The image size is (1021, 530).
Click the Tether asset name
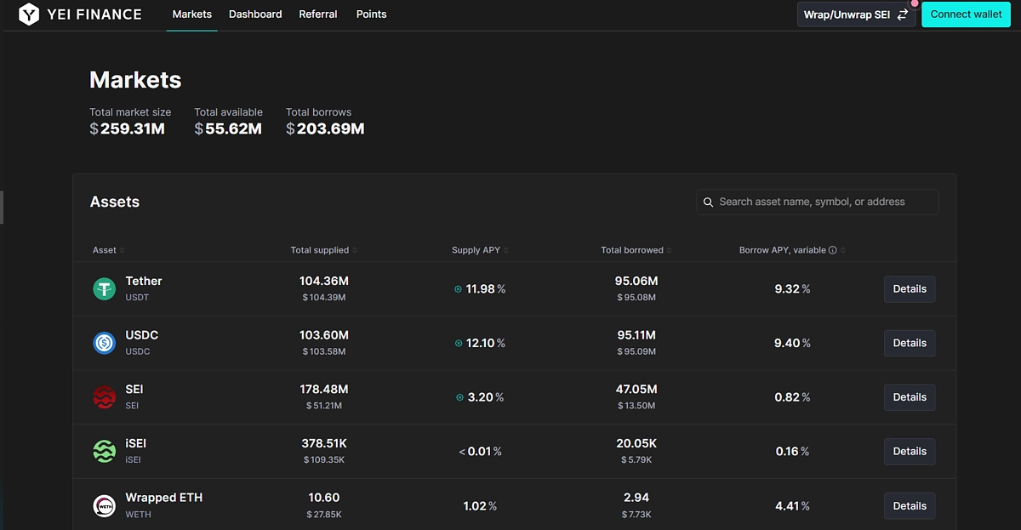click(144, 281)
